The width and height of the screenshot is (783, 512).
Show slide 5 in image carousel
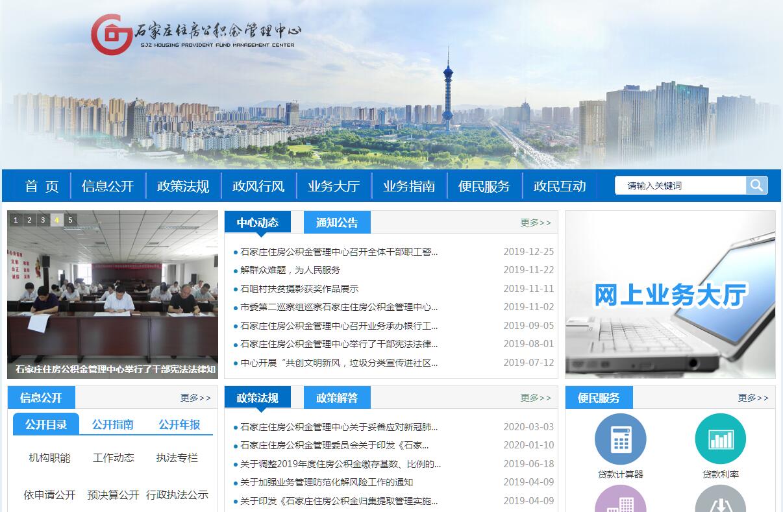click(x=71, y=220)
